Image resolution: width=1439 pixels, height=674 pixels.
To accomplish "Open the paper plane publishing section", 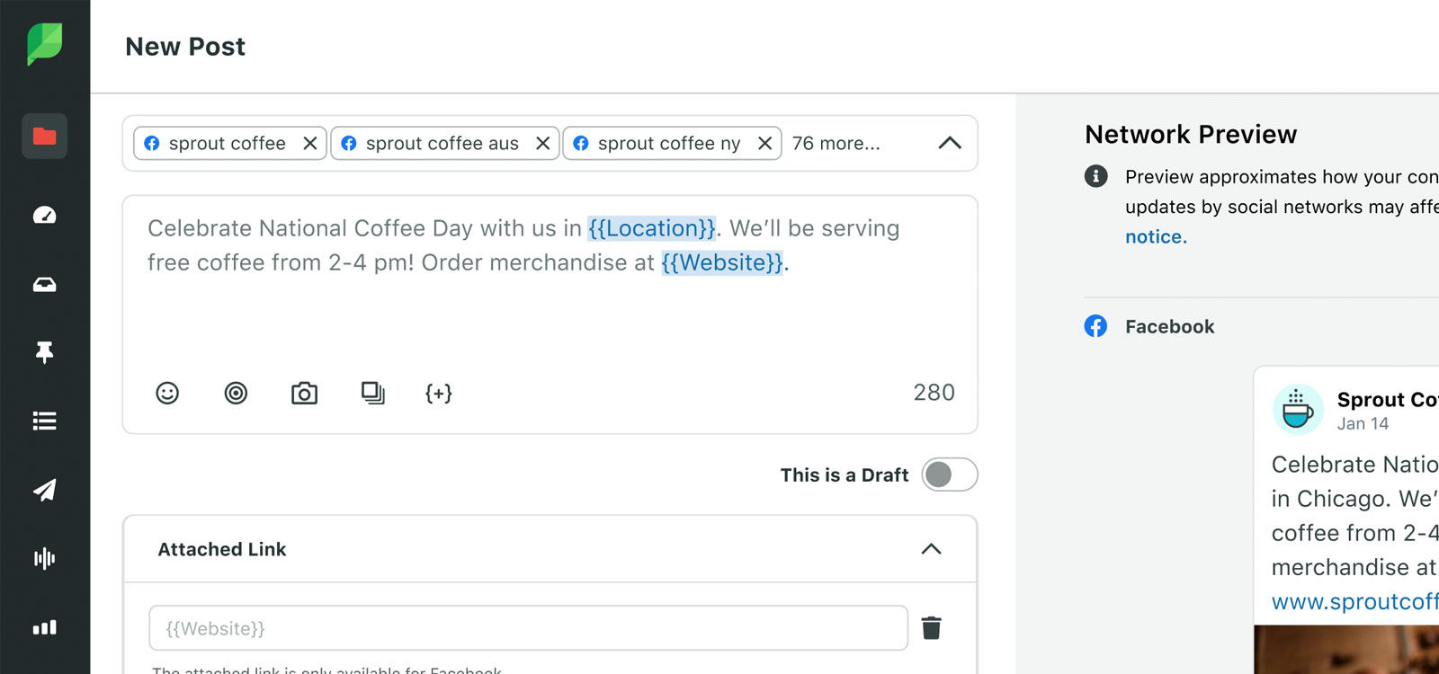I will click(44, 490).
